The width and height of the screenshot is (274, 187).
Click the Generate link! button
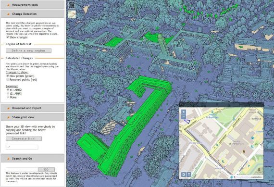tap(24, 138)
